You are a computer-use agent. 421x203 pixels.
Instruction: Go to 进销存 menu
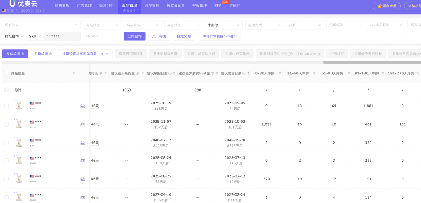[x=235, y=5]
